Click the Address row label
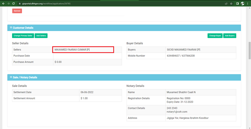 click(x=132, y=118)
